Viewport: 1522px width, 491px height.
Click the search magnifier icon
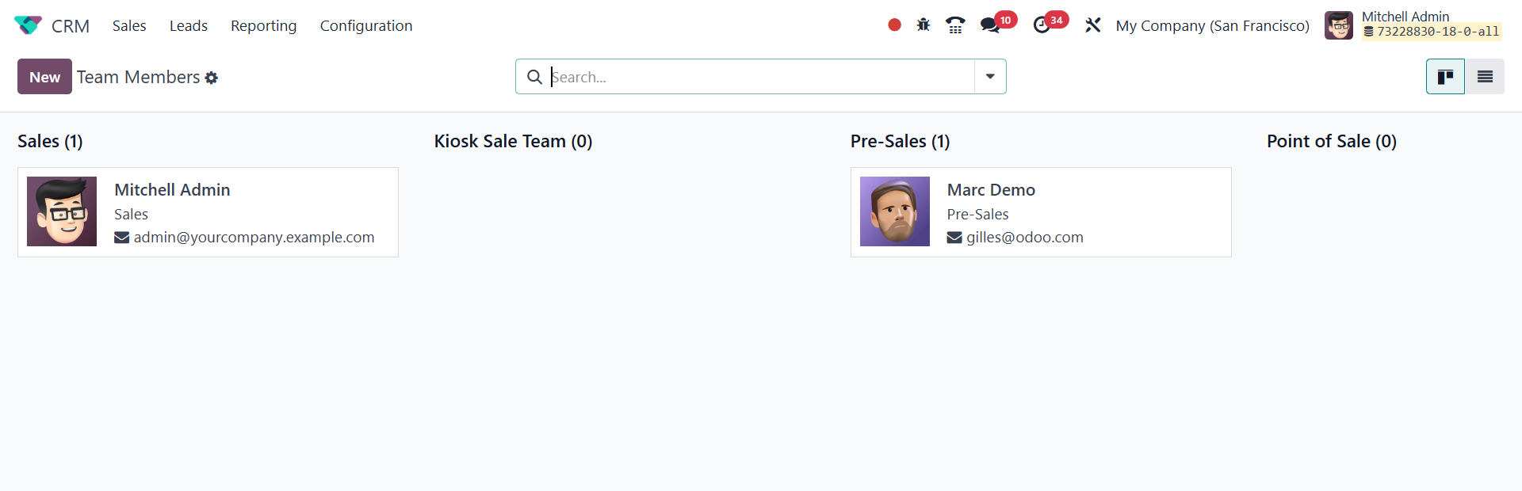pyautogui.click(x=535, y=77)
